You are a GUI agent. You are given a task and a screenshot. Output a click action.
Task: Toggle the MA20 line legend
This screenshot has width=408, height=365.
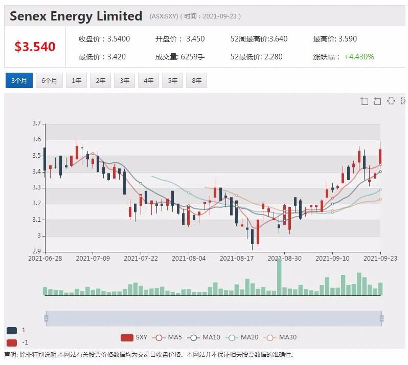pos(242,337)
